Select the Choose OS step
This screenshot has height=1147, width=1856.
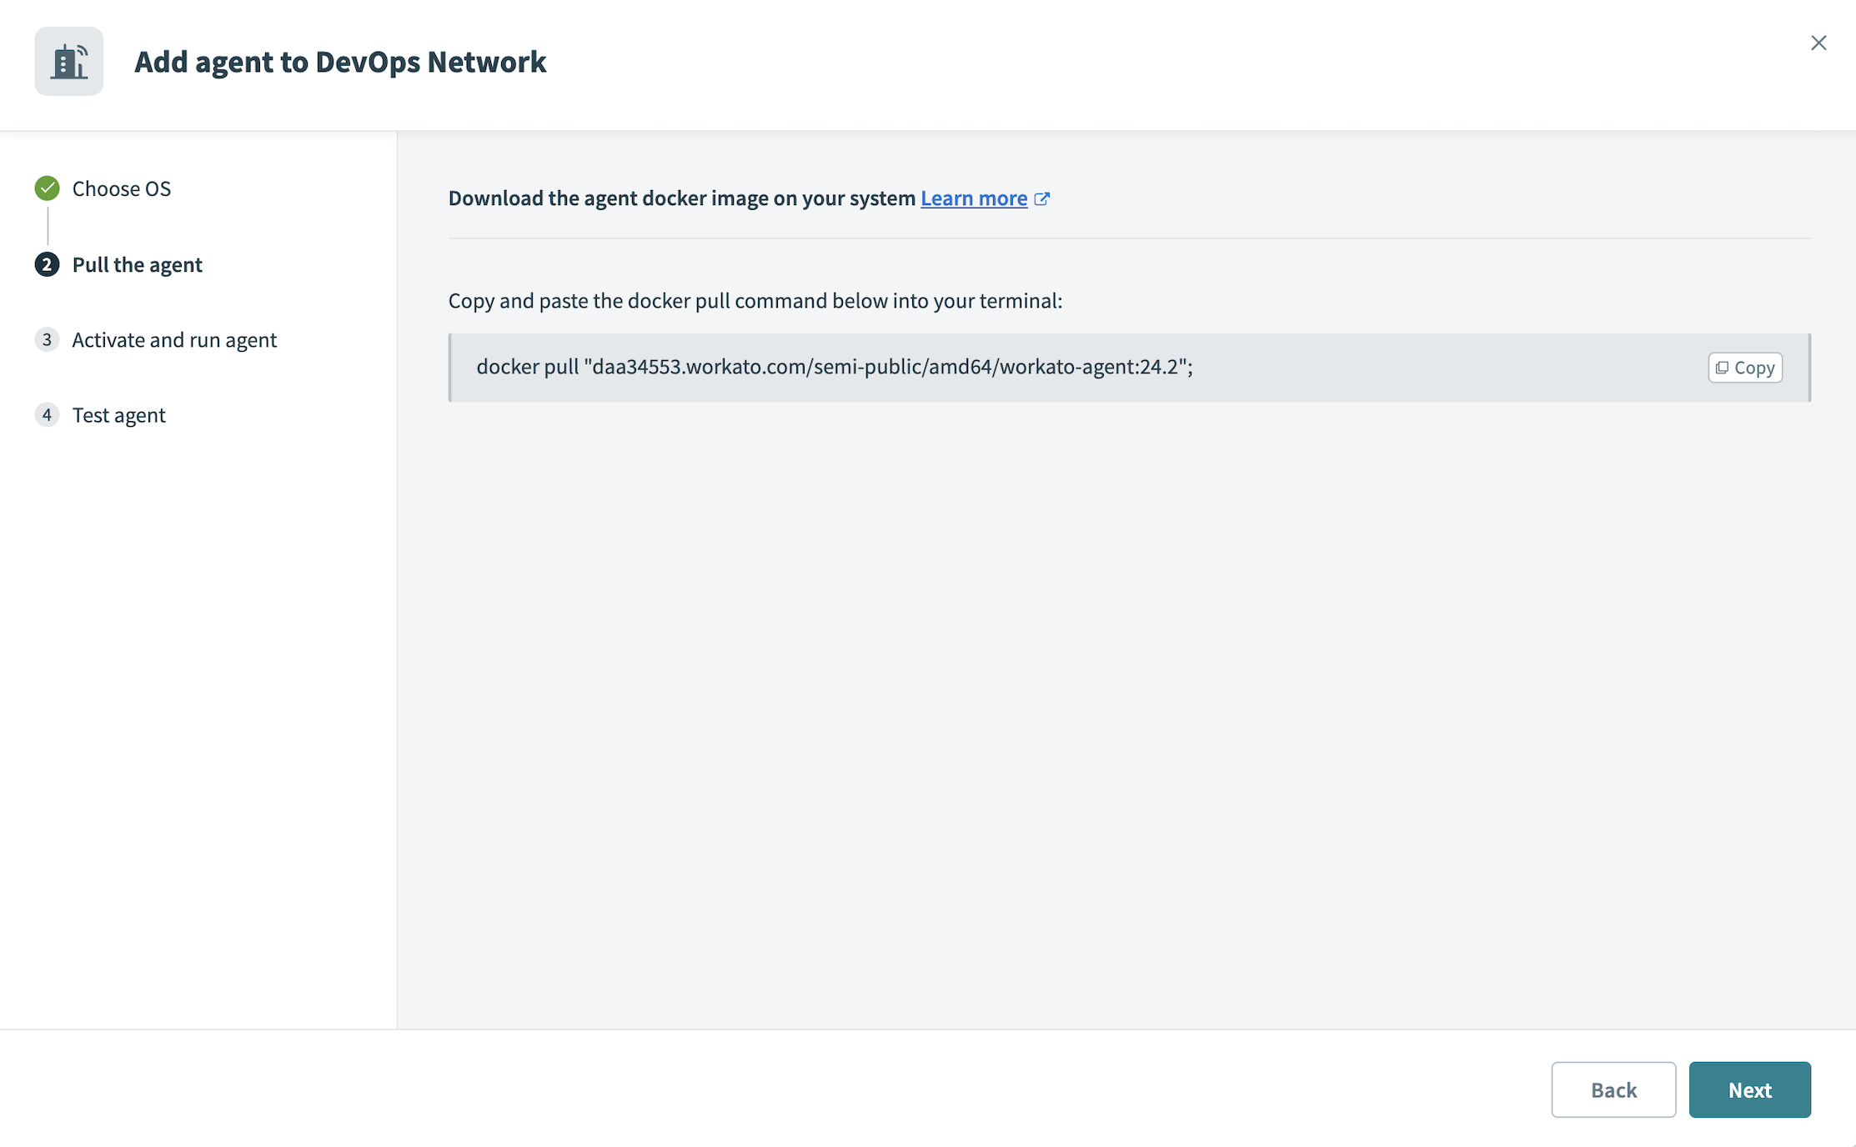click(x=122, y=188)
